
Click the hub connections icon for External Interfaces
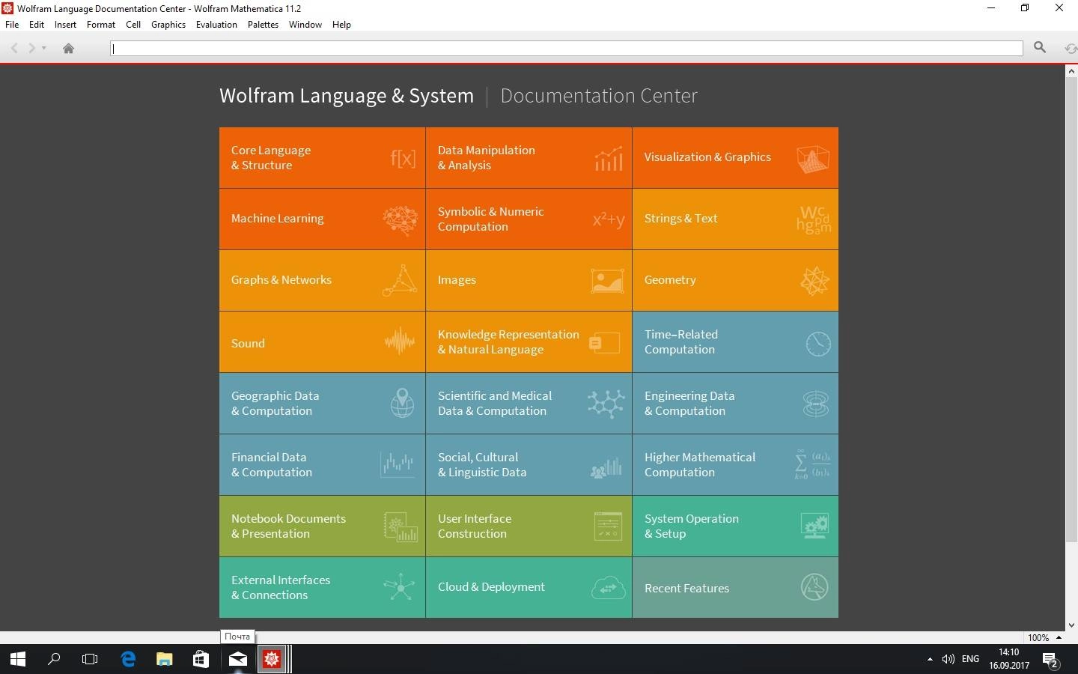click(400, 587)
